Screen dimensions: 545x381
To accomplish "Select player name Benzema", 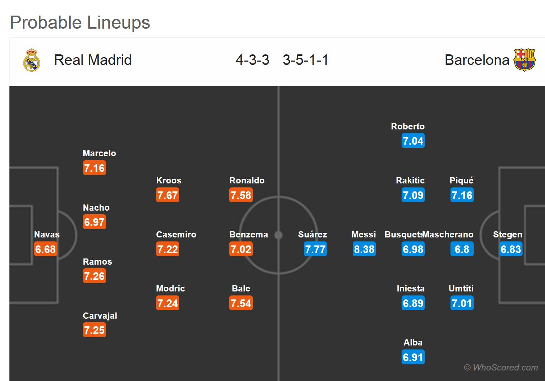I will [248, 235].
